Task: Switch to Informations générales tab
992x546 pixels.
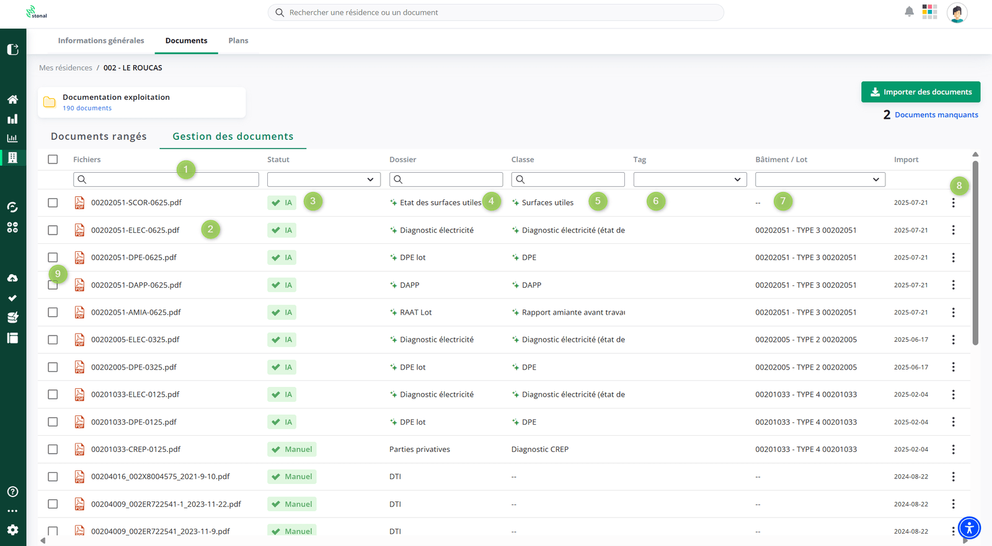Action: [x=101, y=41]
